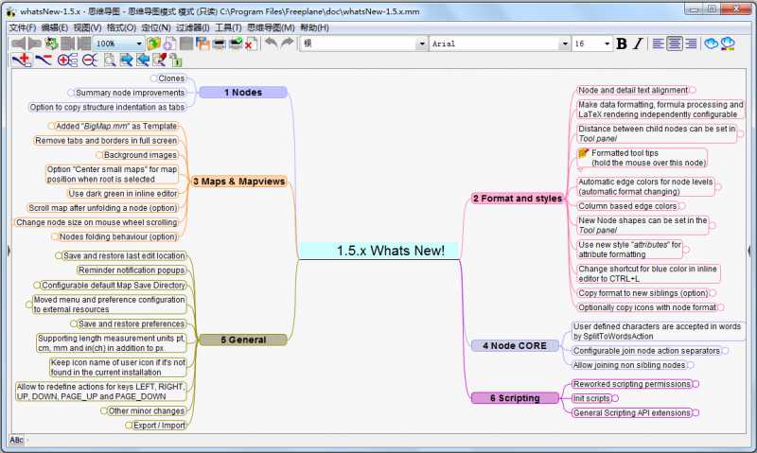Click the Bold formatting button
This screenshot has width=757, height=453.
[x=622, y=44]
